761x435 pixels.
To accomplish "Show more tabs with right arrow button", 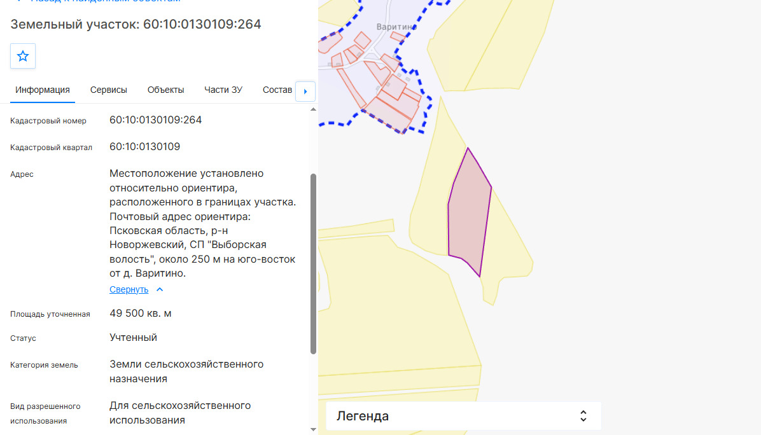I will point(305,91).
